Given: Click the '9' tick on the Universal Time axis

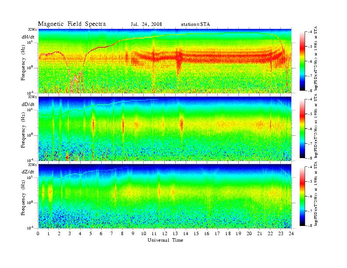Looking at the screenshot, I should point(133,233).
